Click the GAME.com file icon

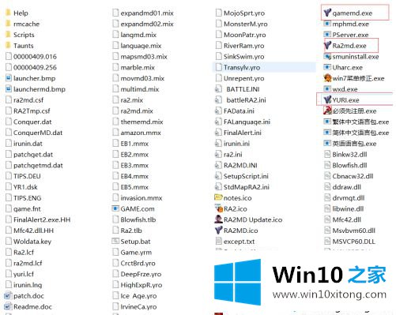pos(115,208)
